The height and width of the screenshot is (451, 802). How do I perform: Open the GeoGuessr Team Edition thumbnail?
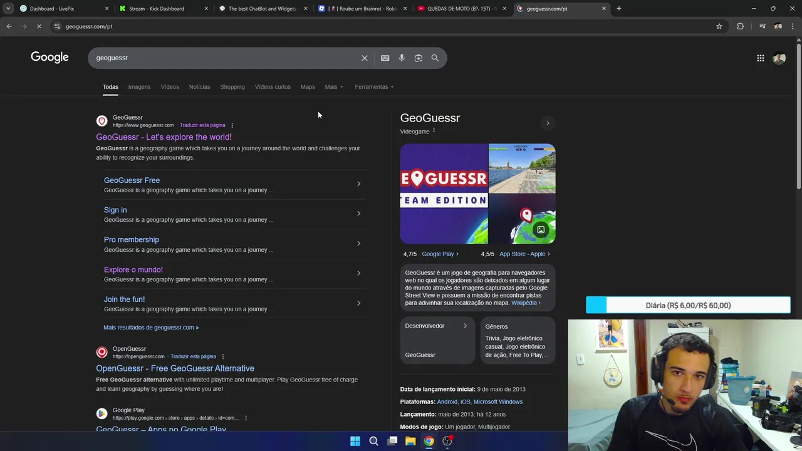[x=444, y=194]
